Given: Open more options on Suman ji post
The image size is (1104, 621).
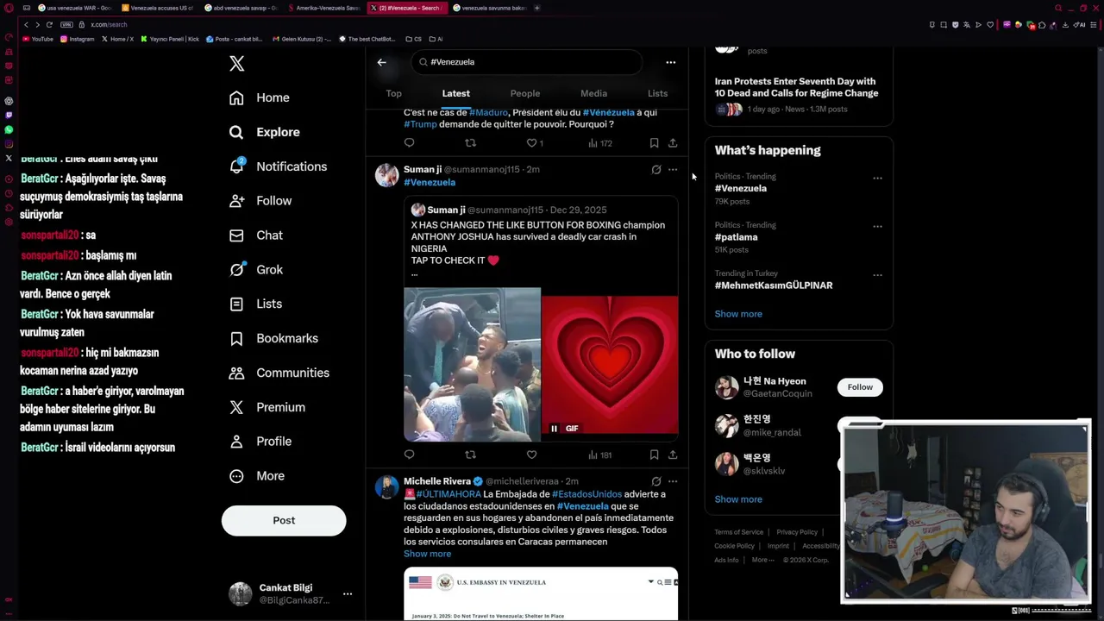Looking at the screenshot, I should tap(673, 170).
